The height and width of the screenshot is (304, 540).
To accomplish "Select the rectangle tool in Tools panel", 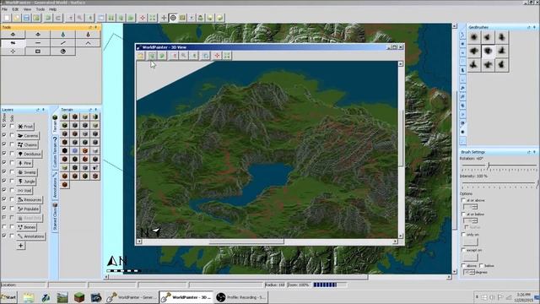I will pyautogui.click(x=38, y=52).
